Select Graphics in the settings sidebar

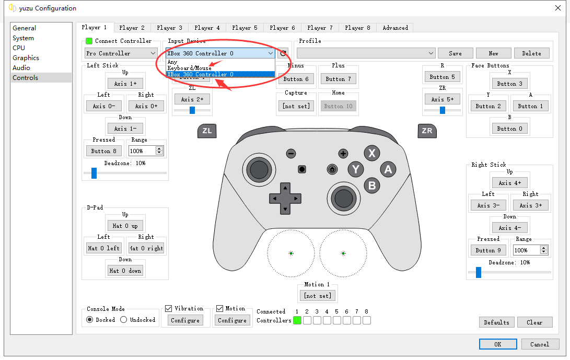[26, 58]
